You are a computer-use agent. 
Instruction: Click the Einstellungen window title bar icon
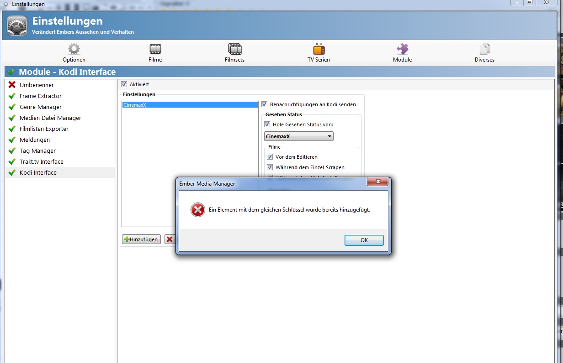pos(5,4)
